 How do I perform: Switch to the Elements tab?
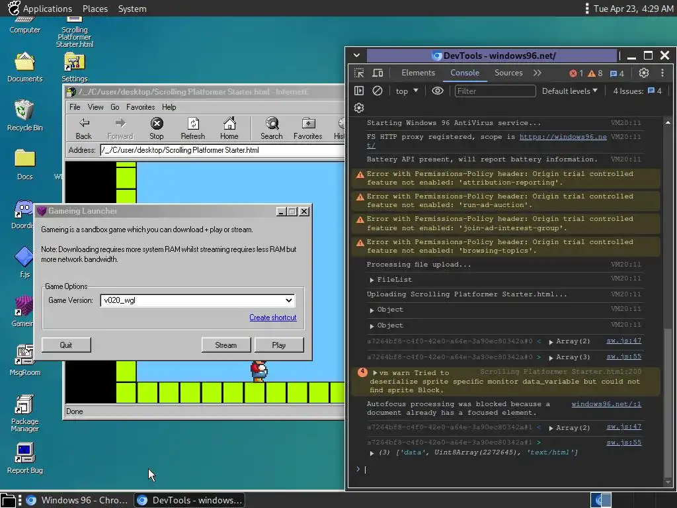[x=418, y=73]
